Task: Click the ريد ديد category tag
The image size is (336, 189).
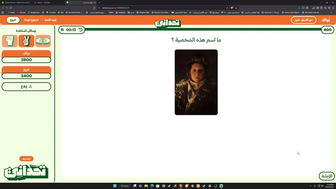Action: pos(26,159)
